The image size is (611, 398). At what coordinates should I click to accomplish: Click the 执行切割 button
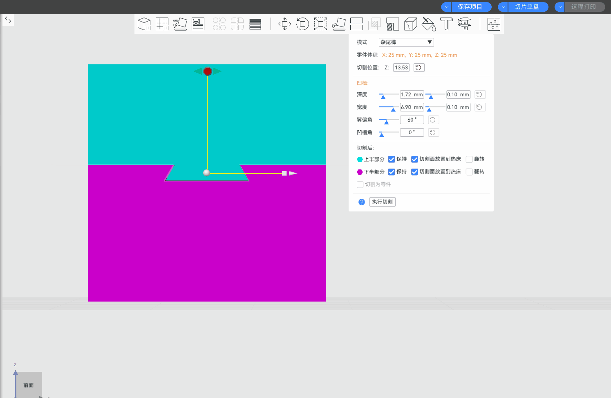[x=382, y=202]
